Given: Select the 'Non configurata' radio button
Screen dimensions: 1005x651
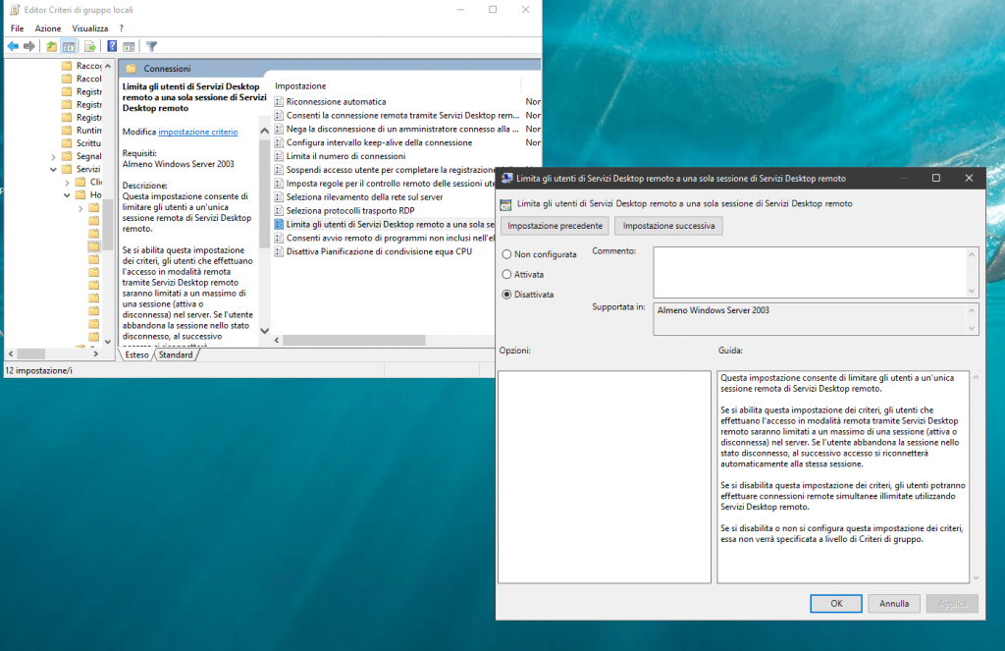Looking at the screenshot, I should [x=506, y=254].
